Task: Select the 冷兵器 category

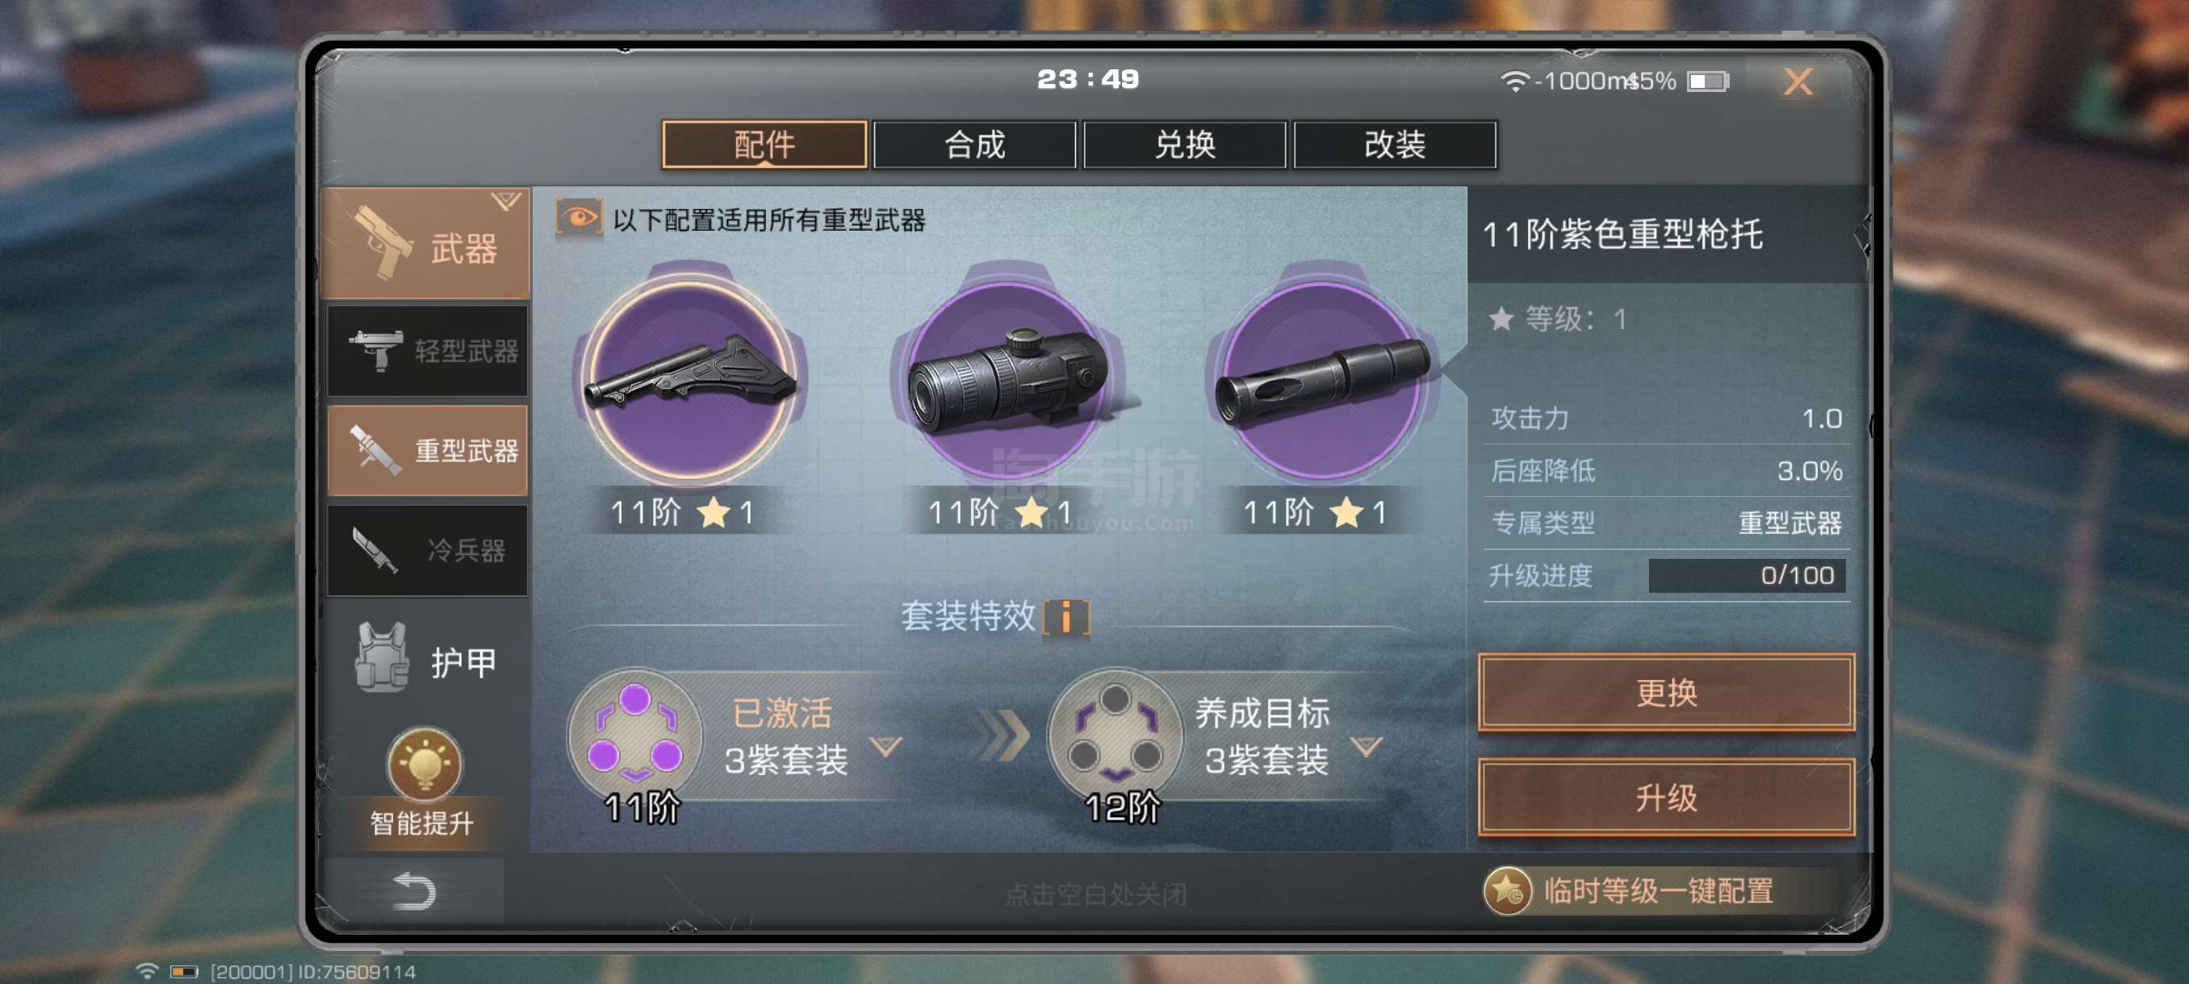Action: pos(428,550)
